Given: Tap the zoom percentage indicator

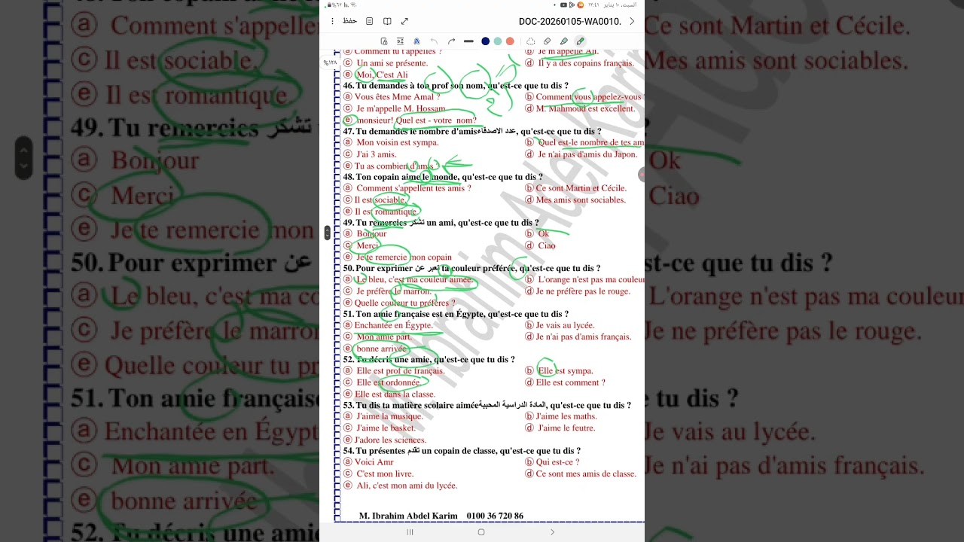Looking at the screenshot, I should tap(331, 62).
